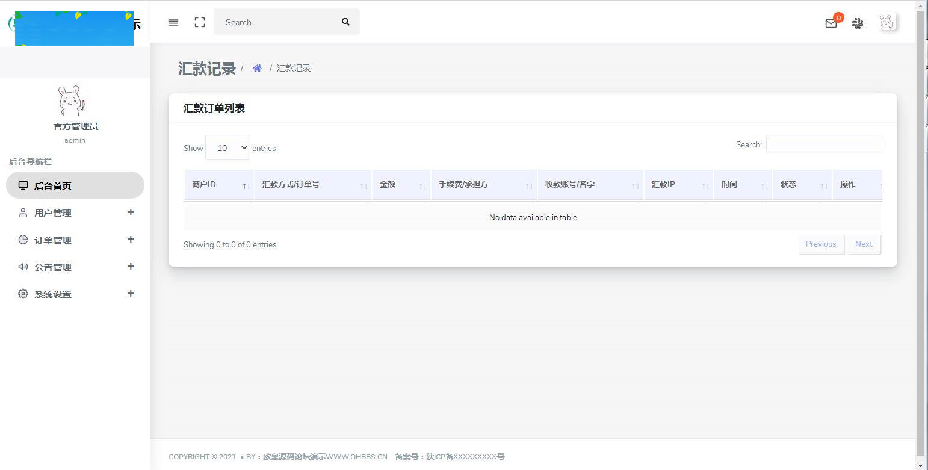928x470 pixels.
Task: Select the 后台首页 monitor icon in sidebar
Action: pyautogui.click(x=23, y=185)
